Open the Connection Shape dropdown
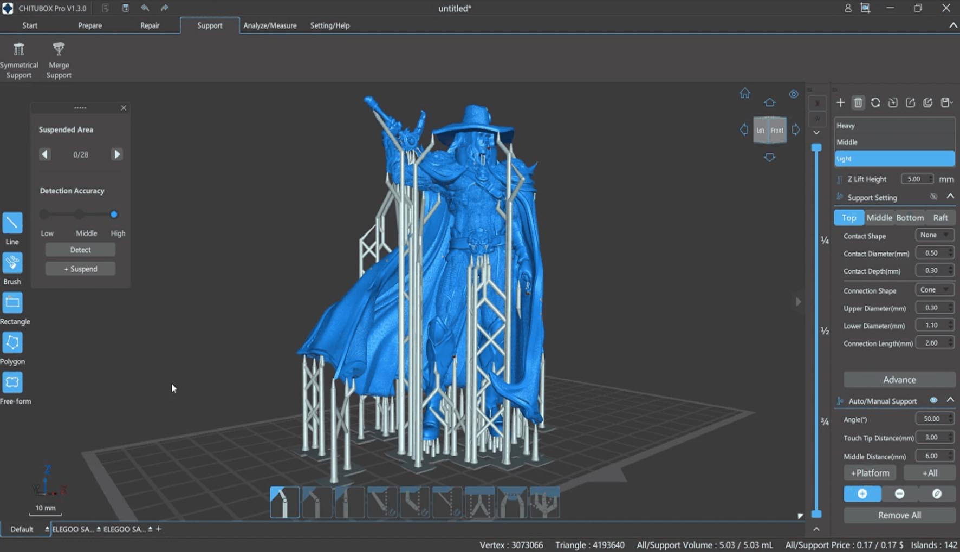 tap(934, 290)
